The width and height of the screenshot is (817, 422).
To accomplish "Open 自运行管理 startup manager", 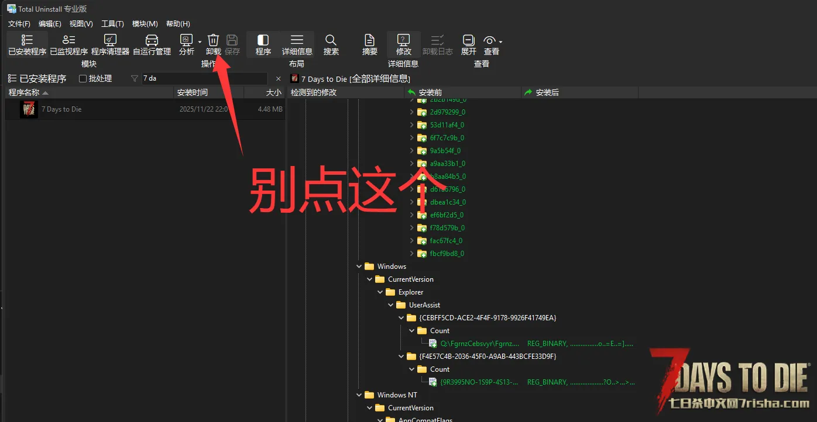I will click(152, 44).
